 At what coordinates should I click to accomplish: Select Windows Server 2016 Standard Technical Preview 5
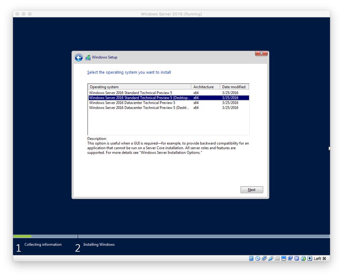coord(168,93)
